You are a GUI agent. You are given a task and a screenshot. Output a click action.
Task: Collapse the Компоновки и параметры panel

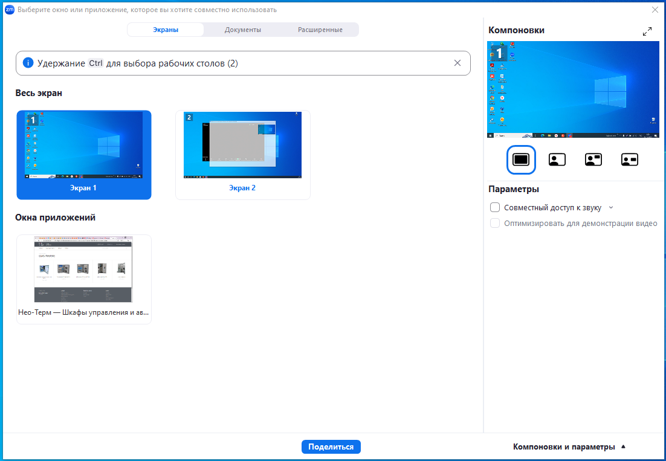click(569, 446)
